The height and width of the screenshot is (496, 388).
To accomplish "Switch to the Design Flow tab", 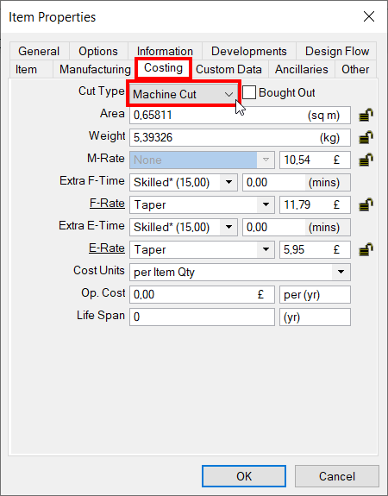I will tap(337, 51).
